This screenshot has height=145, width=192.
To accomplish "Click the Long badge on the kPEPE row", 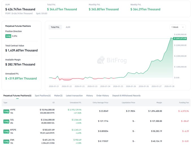I will [6, 131].
